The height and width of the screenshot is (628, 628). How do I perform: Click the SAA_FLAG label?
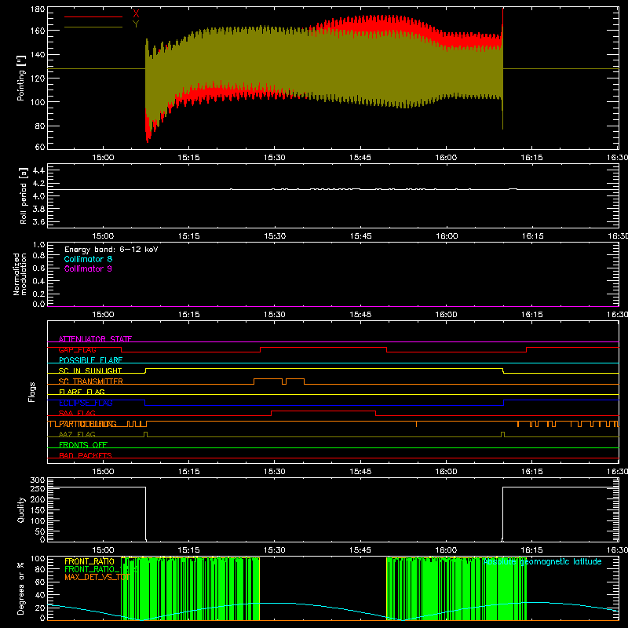coord(77,413)
